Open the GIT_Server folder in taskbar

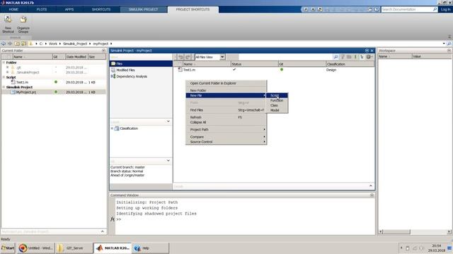[x=74, y=248]
